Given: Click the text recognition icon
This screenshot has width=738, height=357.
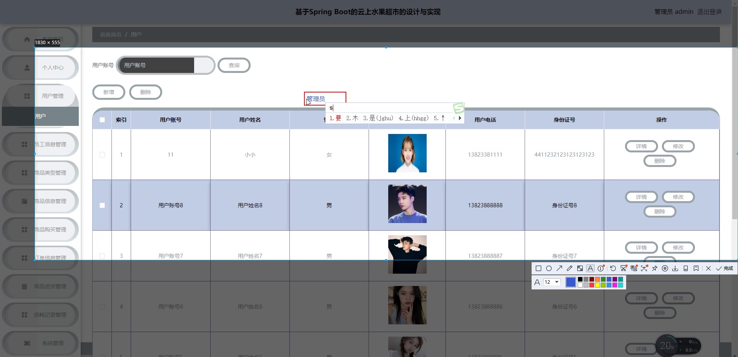Looking at the screenshot, I should coord(644,268).
